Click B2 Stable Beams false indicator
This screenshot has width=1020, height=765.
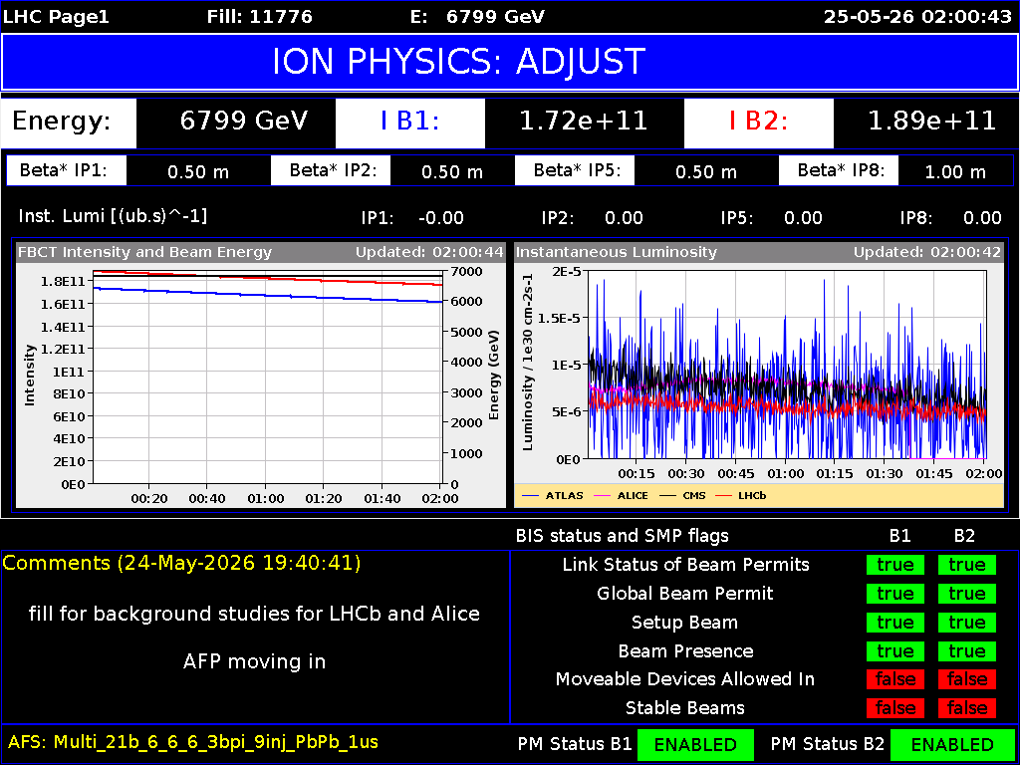(966, 708)
